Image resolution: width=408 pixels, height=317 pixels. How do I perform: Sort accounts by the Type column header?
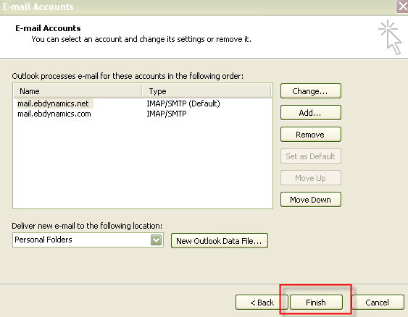click(x=207, y=91)
